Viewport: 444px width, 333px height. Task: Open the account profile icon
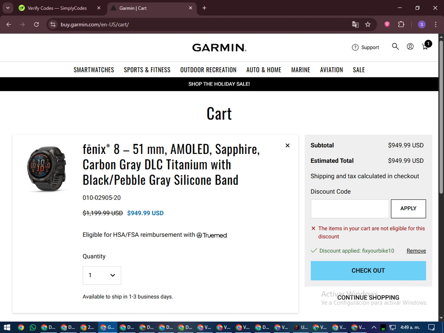tap(410, 46)
